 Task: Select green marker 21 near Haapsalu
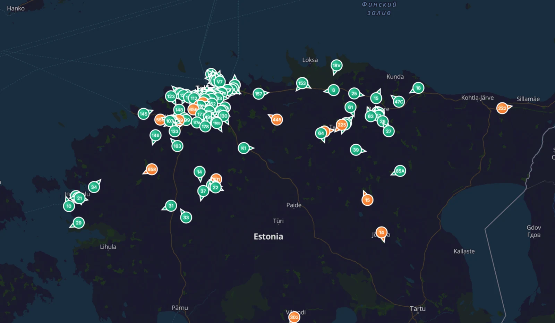80,198
